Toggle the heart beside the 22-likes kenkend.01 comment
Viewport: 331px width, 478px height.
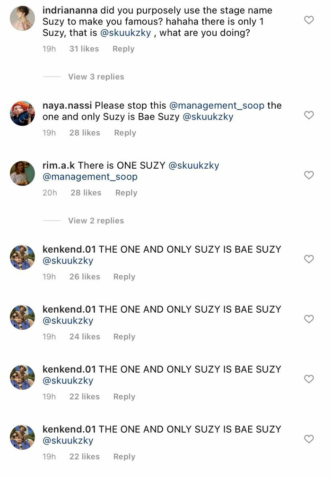click(x=309, y=379)
